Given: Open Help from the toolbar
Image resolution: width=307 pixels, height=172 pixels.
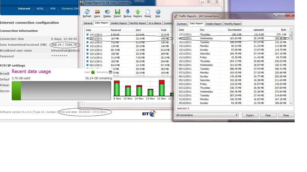Looking at the screenshot, I should pyautogui.click(x=158, y=12).
